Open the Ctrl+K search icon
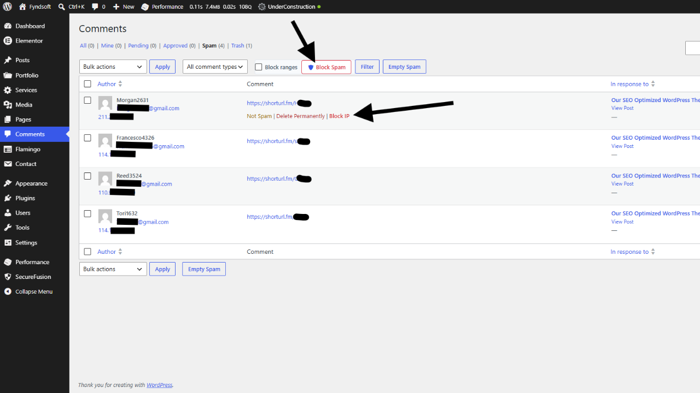 pyautogui.click(x=61, y=7)
